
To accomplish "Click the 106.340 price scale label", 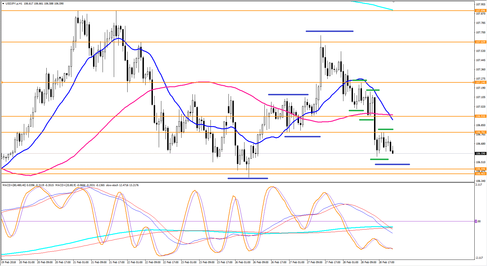I will pos(481,181).
